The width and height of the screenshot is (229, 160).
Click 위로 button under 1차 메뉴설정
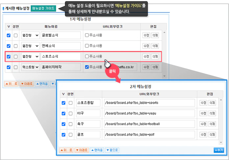click(11, 84)
